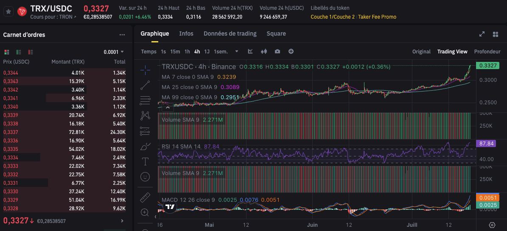Expand the chart to fullscreen

coord(482,34)
